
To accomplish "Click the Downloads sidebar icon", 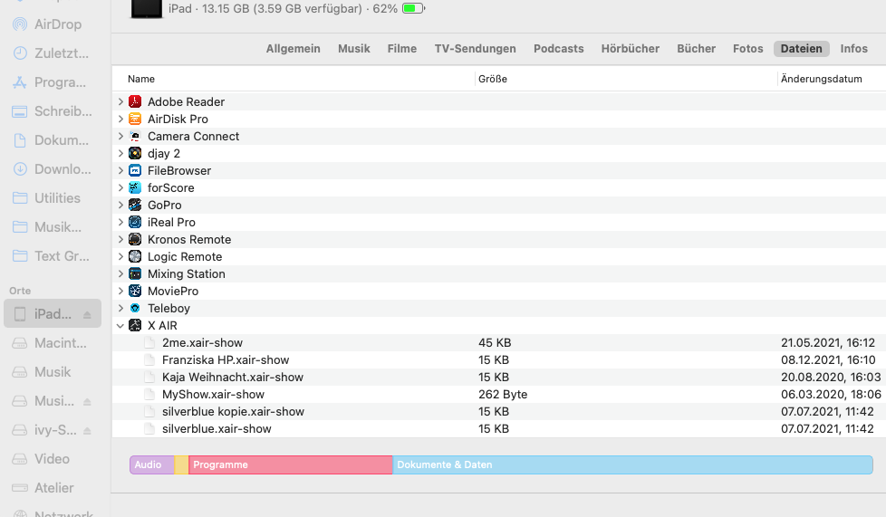I will point(20,169).
